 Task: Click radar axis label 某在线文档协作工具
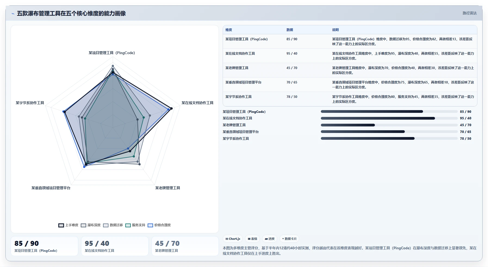coord(197,103)
